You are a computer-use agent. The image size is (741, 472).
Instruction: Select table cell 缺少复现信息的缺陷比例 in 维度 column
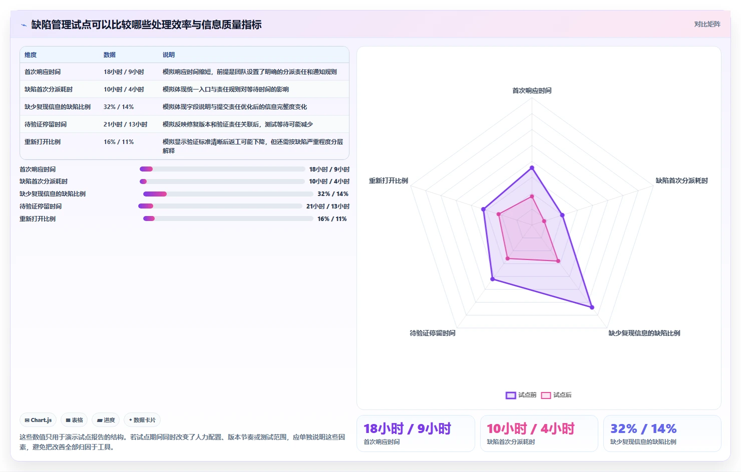pyautogui.click(x=58, y=107)
